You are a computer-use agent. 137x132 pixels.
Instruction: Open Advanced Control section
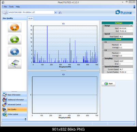(x=14, y=105)
